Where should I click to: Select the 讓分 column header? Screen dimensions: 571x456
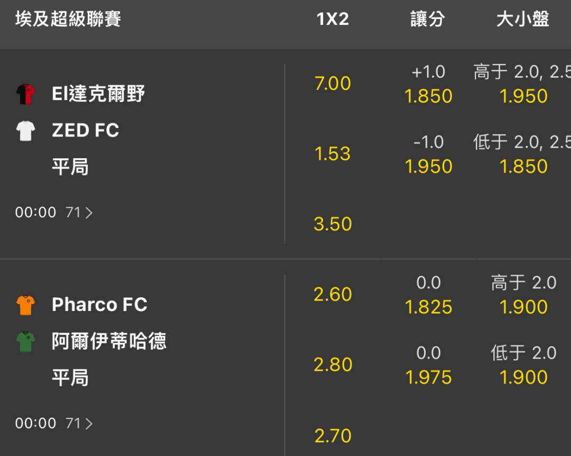[x=428, y=19]
